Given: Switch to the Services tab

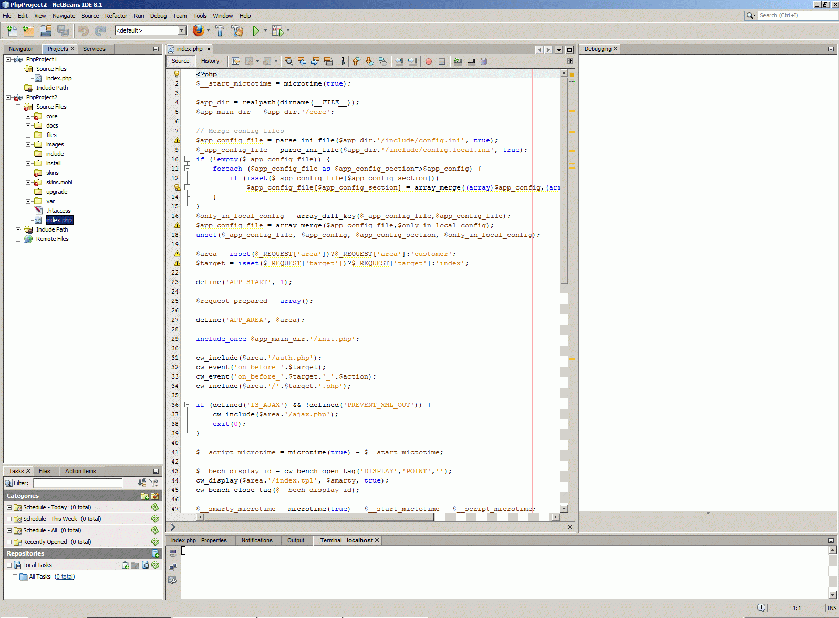Looking at the screenshot, I should (x=94, y=49).
